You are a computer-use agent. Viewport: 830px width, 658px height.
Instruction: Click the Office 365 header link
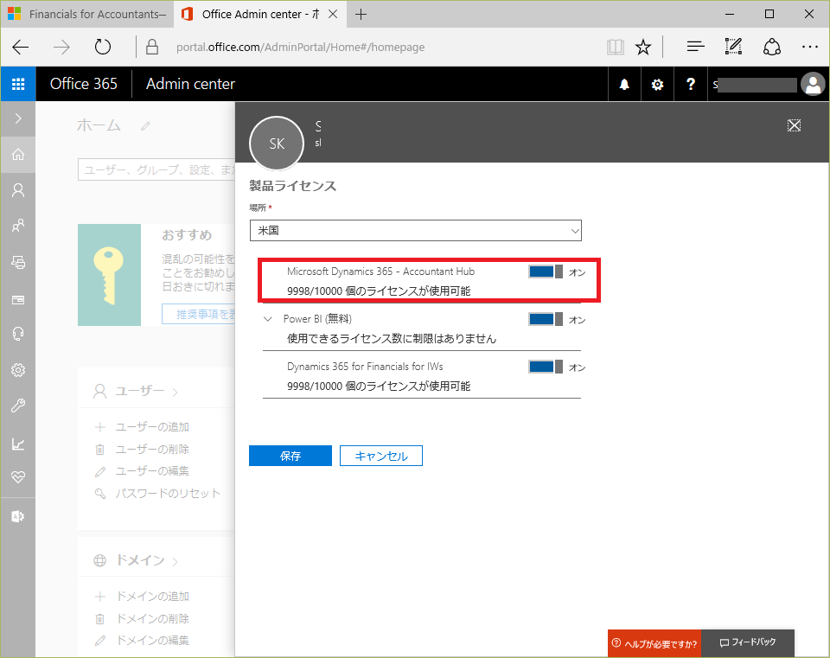84,84
